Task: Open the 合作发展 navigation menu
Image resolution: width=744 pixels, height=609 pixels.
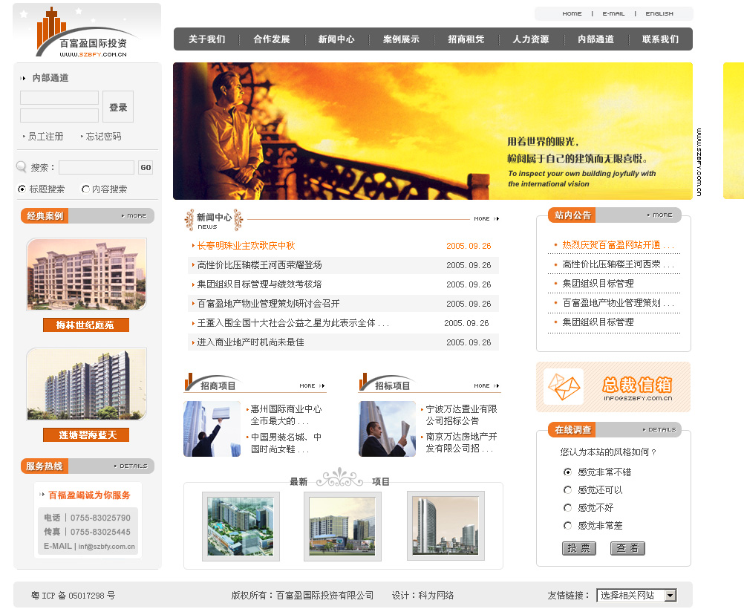Action: 272,39
